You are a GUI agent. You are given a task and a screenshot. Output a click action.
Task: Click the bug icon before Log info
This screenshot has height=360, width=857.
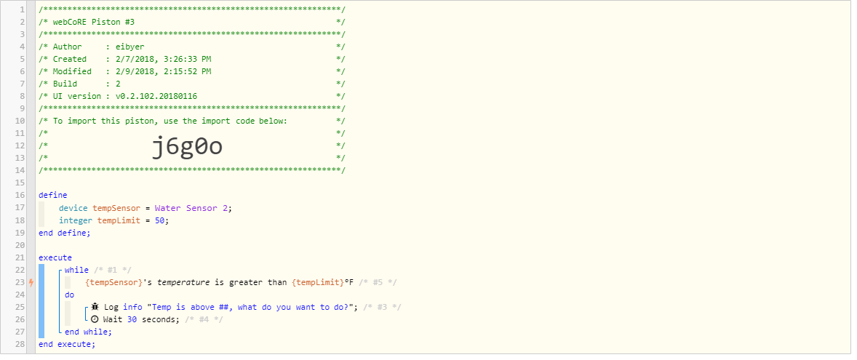[x=95, y=307]
